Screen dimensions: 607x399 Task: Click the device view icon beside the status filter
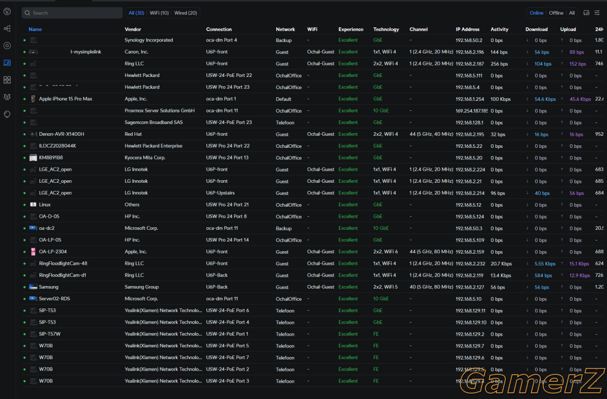pyautogui.click(x=586, y=13)
